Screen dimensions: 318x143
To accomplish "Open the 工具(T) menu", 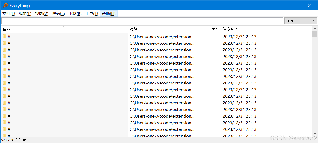I will coord(92,14).
